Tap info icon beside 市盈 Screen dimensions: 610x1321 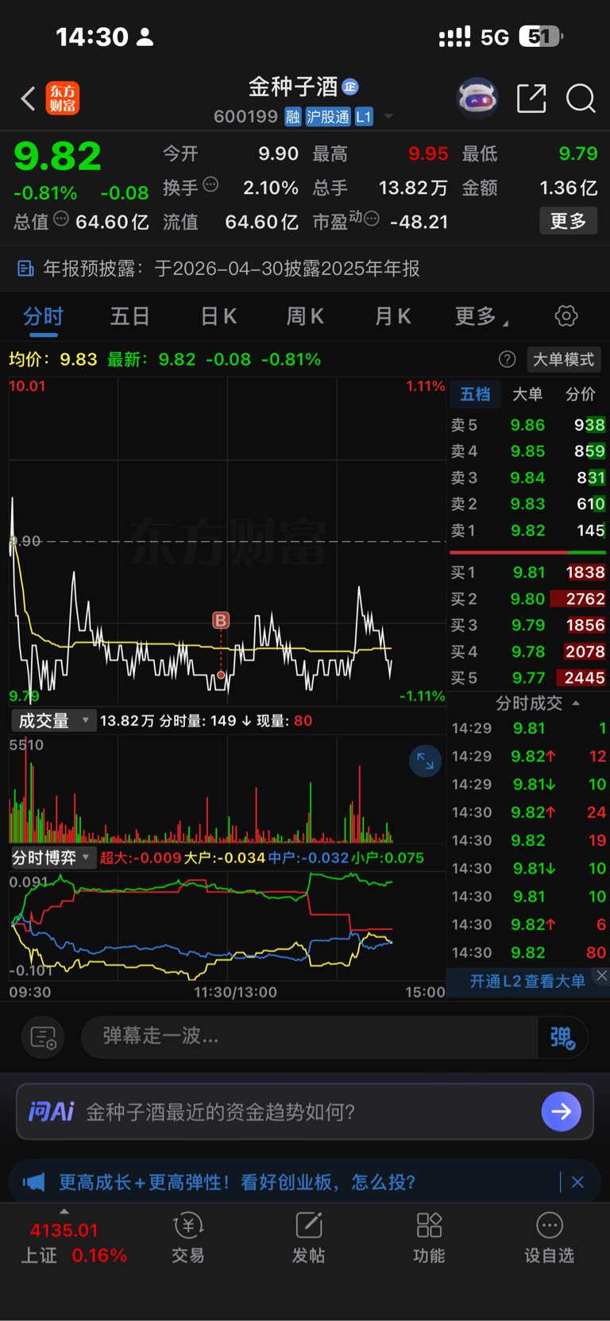371,219
